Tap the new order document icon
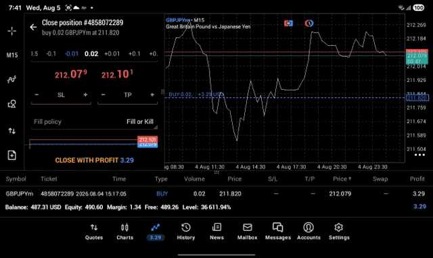This screenshot has width=433, height=258. click(x=12, y=155)
